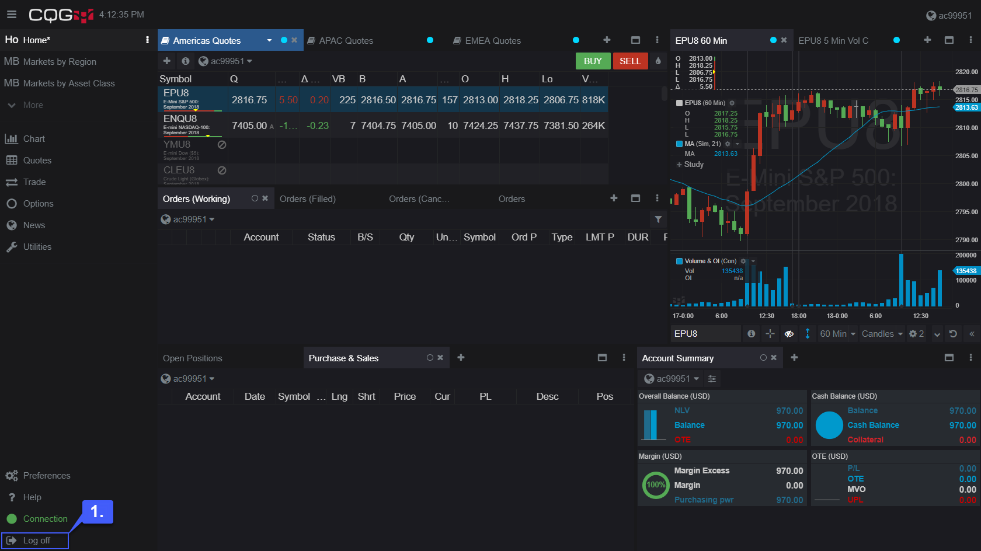Show info icon in quotes toolbar

tap(185, 61)
